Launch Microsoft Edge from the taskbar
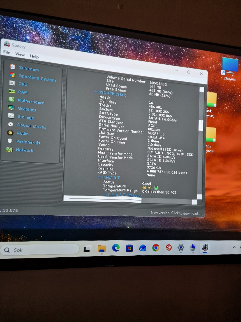 116,248
